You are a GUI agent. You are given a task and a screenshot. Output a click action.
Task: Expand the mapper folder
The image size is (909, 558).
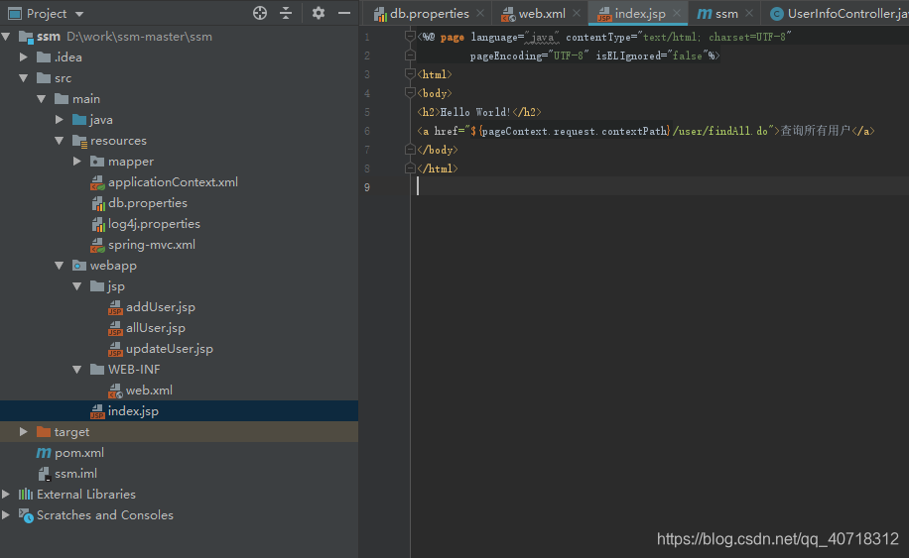pyautogui.click(x=77, y=161)
